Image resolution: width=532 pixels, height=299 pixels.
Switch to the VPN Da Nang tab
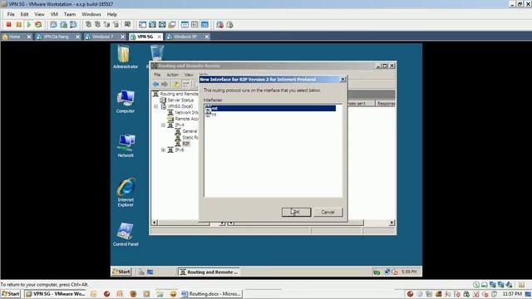[x=56, y=37]
